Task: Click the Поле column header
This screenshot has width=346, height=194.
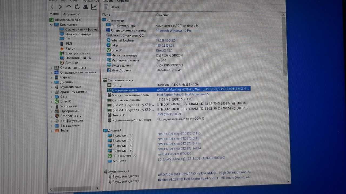Action: click(x=106, y=14)
